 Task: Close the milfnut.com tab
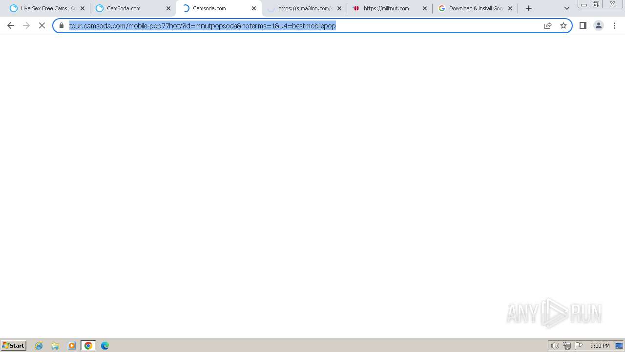tap(425, 8)
